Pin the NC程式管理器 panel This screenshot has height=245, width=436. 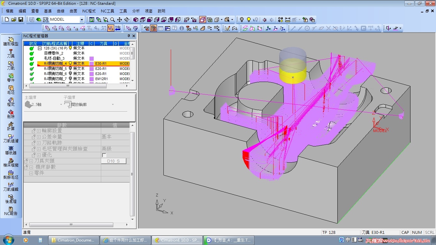129,36
